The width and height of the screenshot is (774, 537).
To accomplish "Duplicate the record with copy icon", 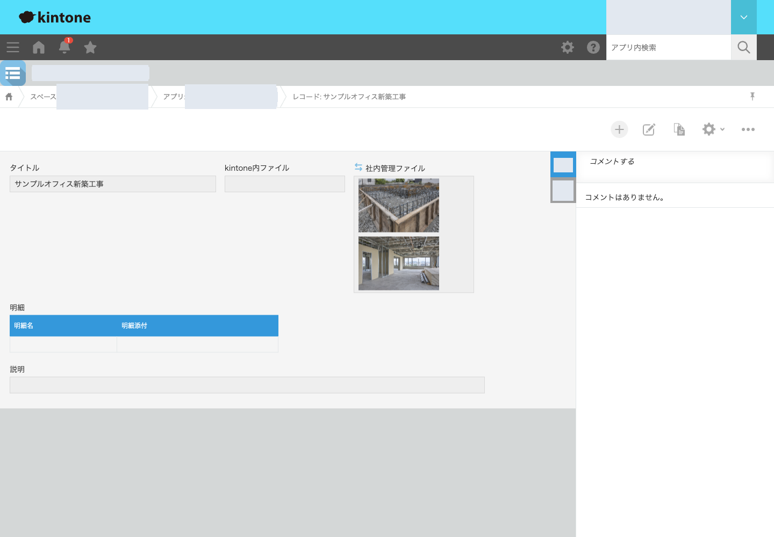I will pos(679,129).
